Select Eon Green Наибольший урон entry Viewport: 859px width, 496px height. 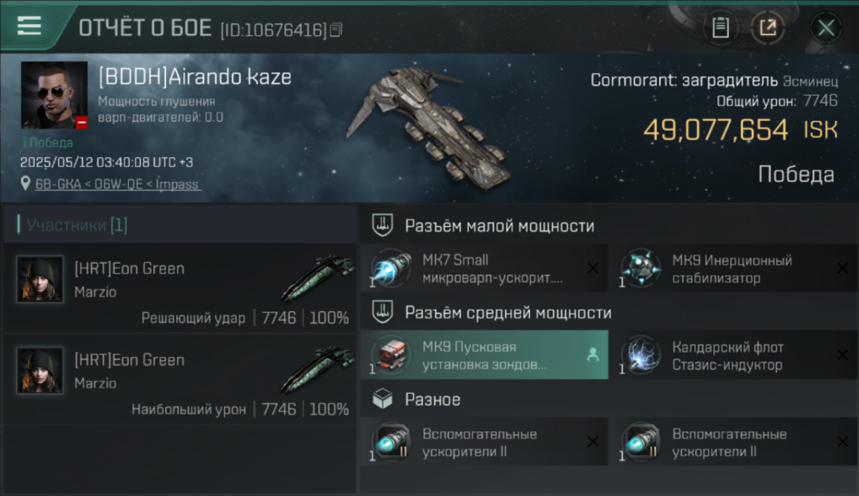click(x=180, y=379)
